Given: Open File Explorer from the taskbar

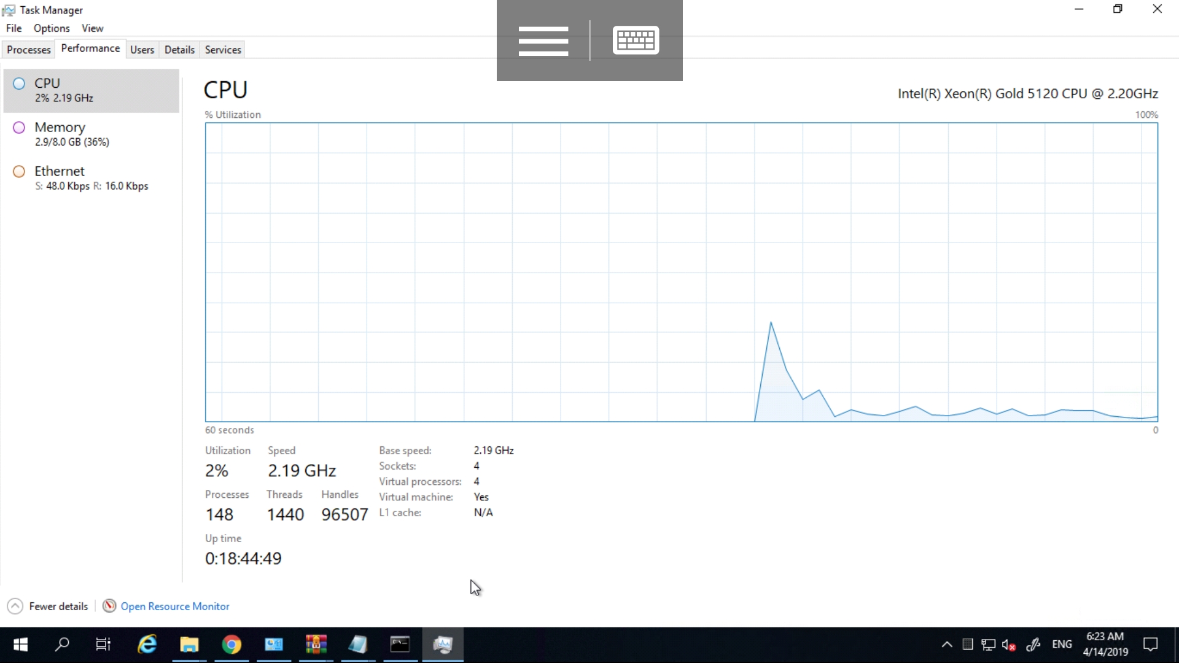Looking at the screenshot, I should pyautogui.click(x=189, y=645).
